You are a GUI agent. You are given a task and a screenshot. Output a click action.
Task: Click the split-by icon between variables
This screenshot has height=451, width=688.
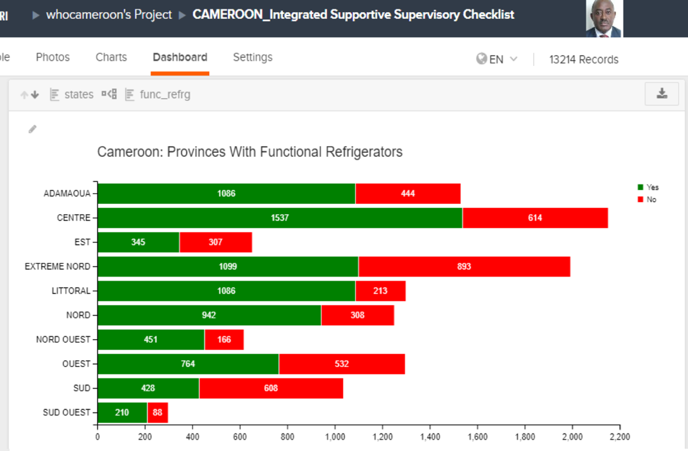(x=109, y=94)
